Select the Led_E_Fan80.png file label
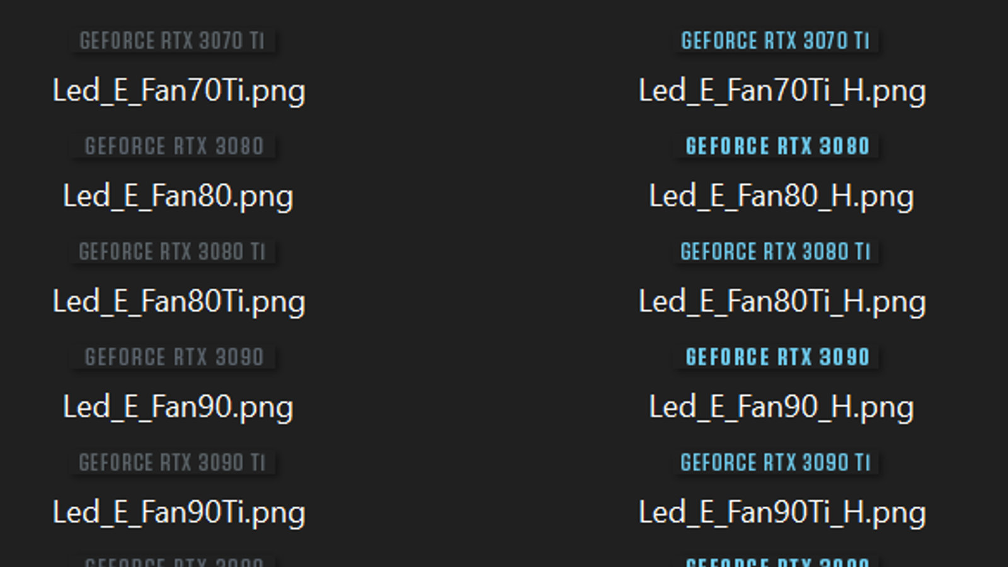The height and width of the screenshot is (567, 1008). pyautogui.click(x=178, y=196)
